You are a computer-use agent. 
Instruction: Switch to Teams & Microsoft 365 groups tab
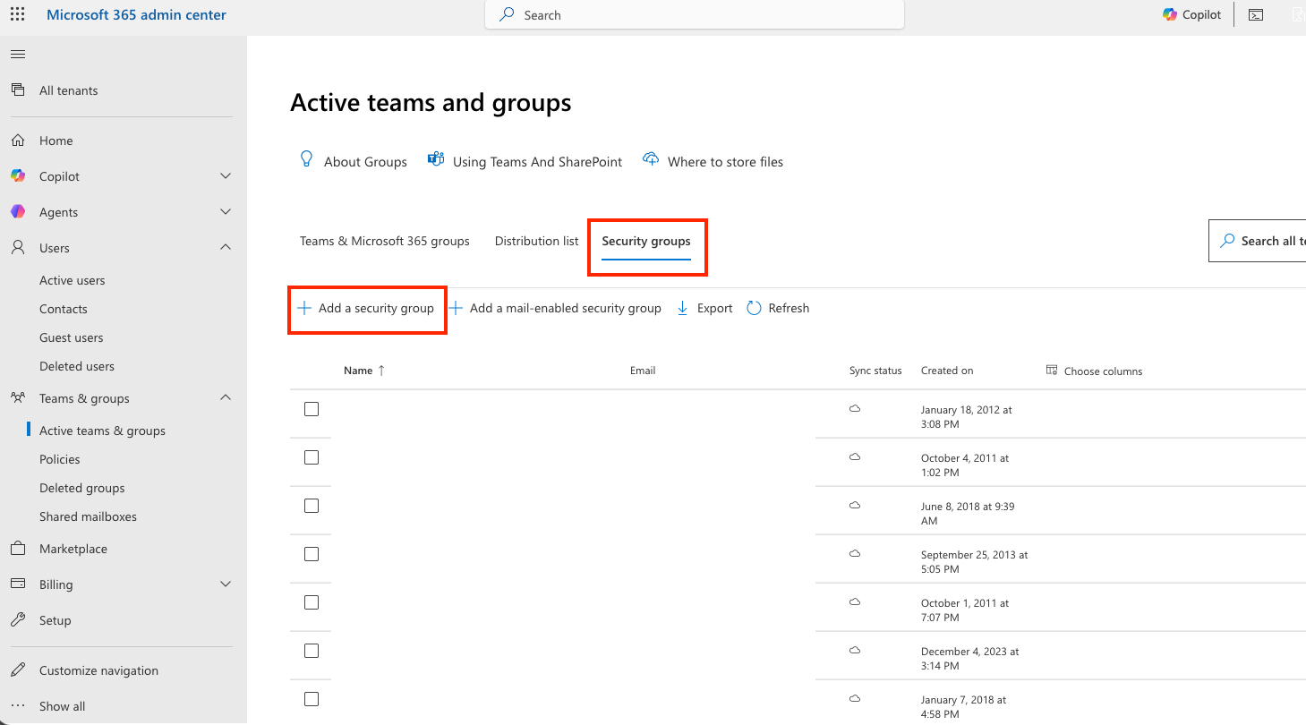click(x=384, y=241)
